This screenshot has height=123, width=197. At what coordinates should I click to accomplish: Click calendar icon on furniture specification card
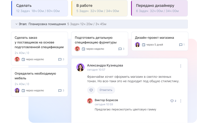point(83,49)
